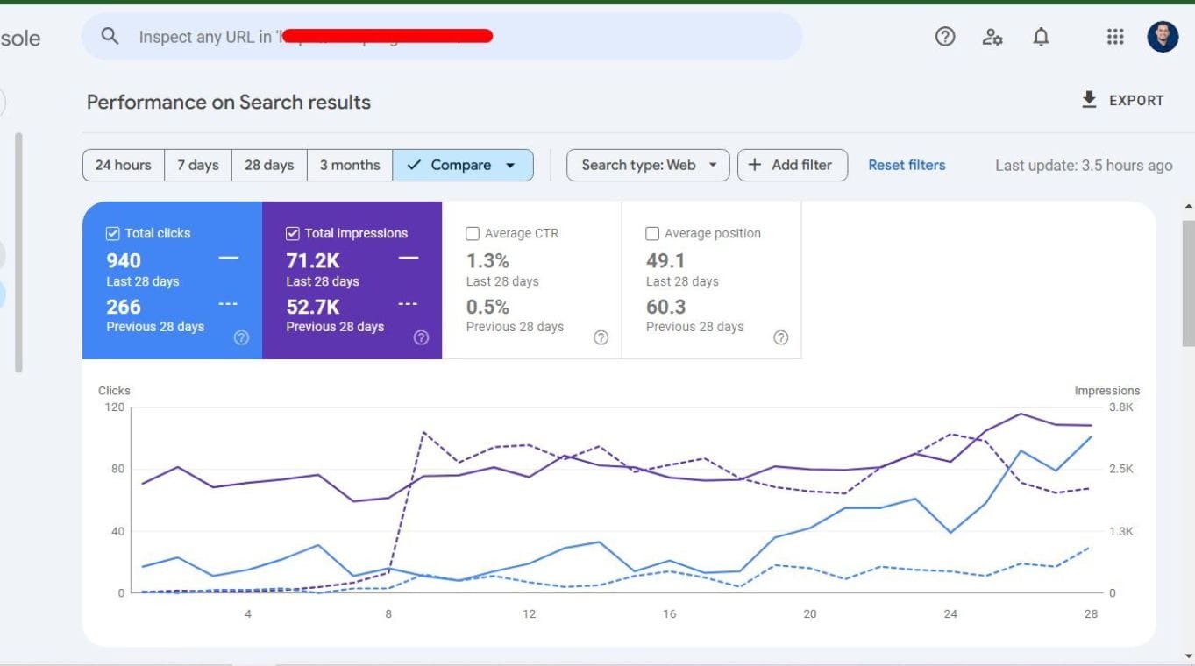
Task: Click the Reset filters link
Action: coord(907,165)
